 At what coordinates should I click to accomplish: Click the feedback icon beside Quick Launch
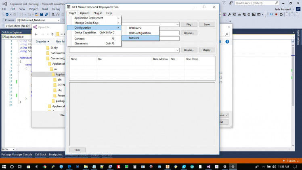pyautogui.click(x=231, y=3)
